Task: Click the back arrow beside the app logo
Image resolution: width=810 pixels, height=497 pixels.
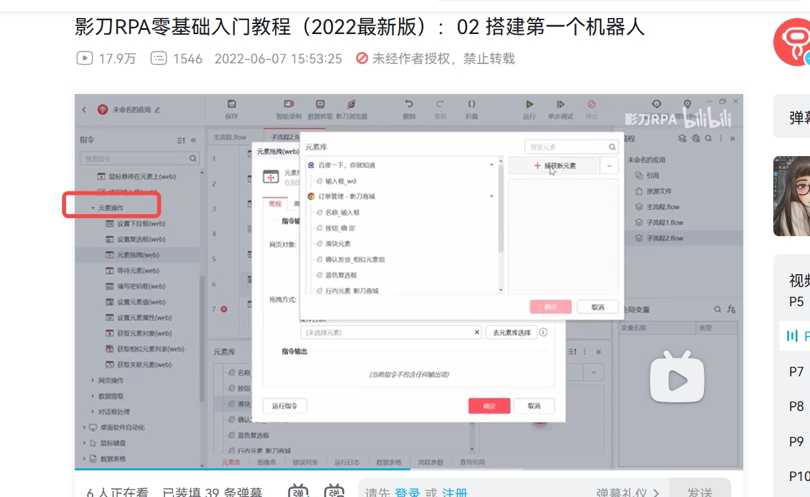Action: tap(84, 109)
